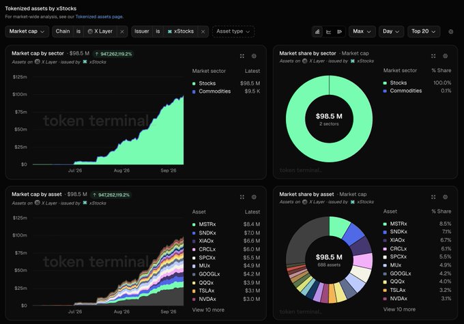Click QQQx color swatch in Market share by asset legend
The width and height of the screenshot is (464, 324).
click(x=385, y=282)
